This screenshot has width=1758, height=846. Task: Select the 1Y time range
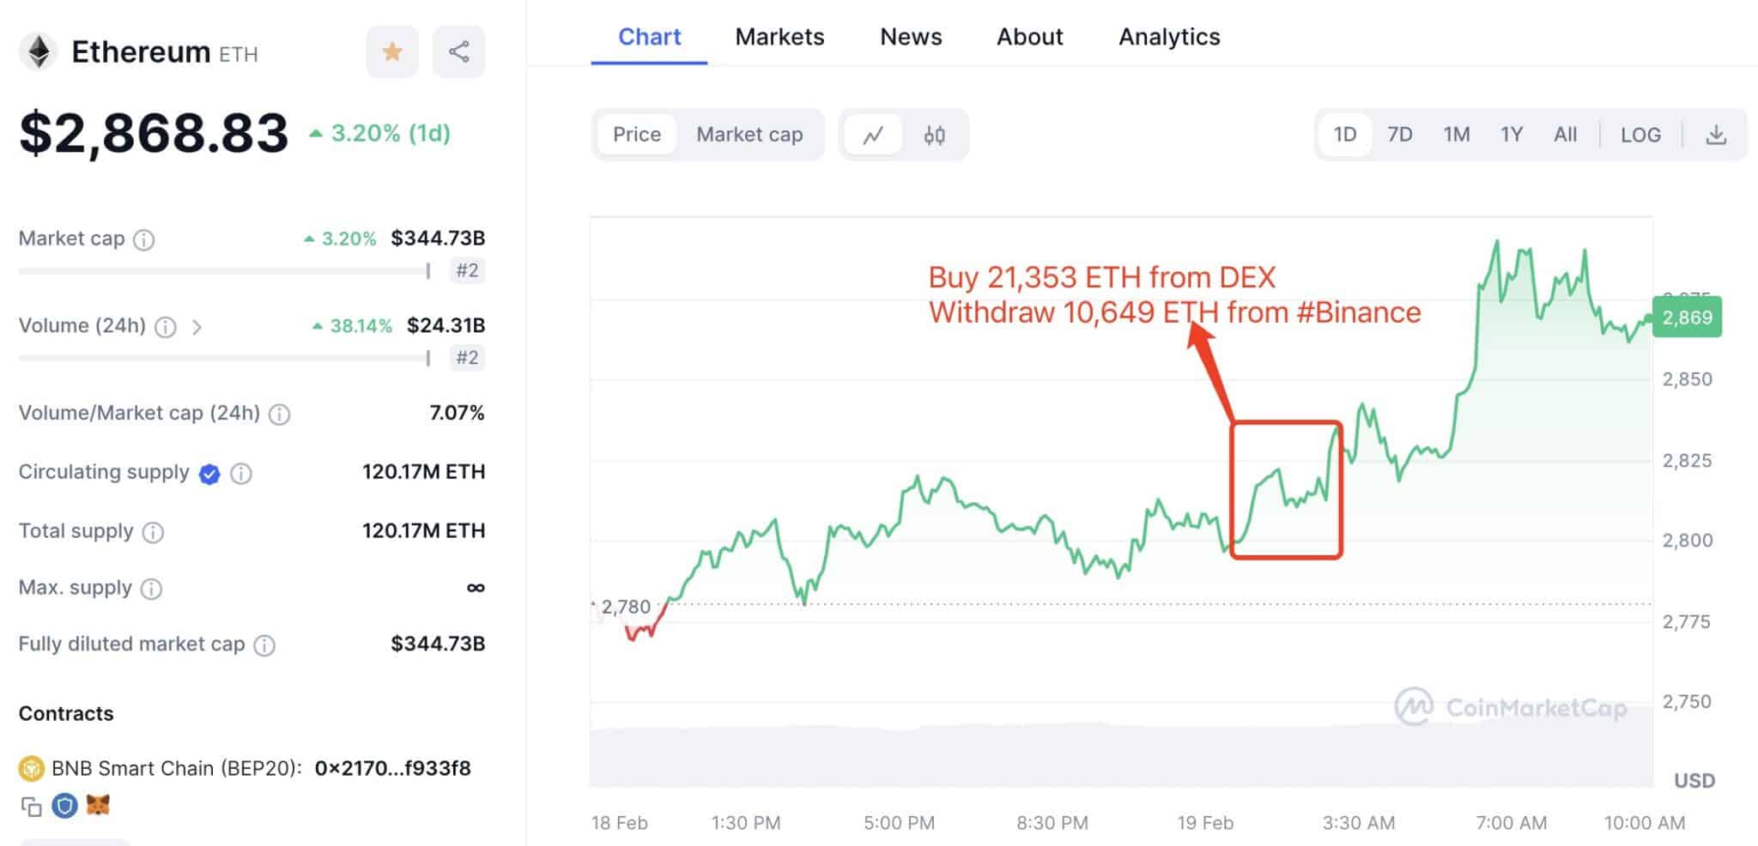(1512, 135)
